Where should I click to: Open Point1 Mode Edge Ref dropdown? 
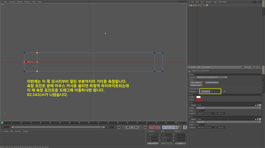[229, 108]
